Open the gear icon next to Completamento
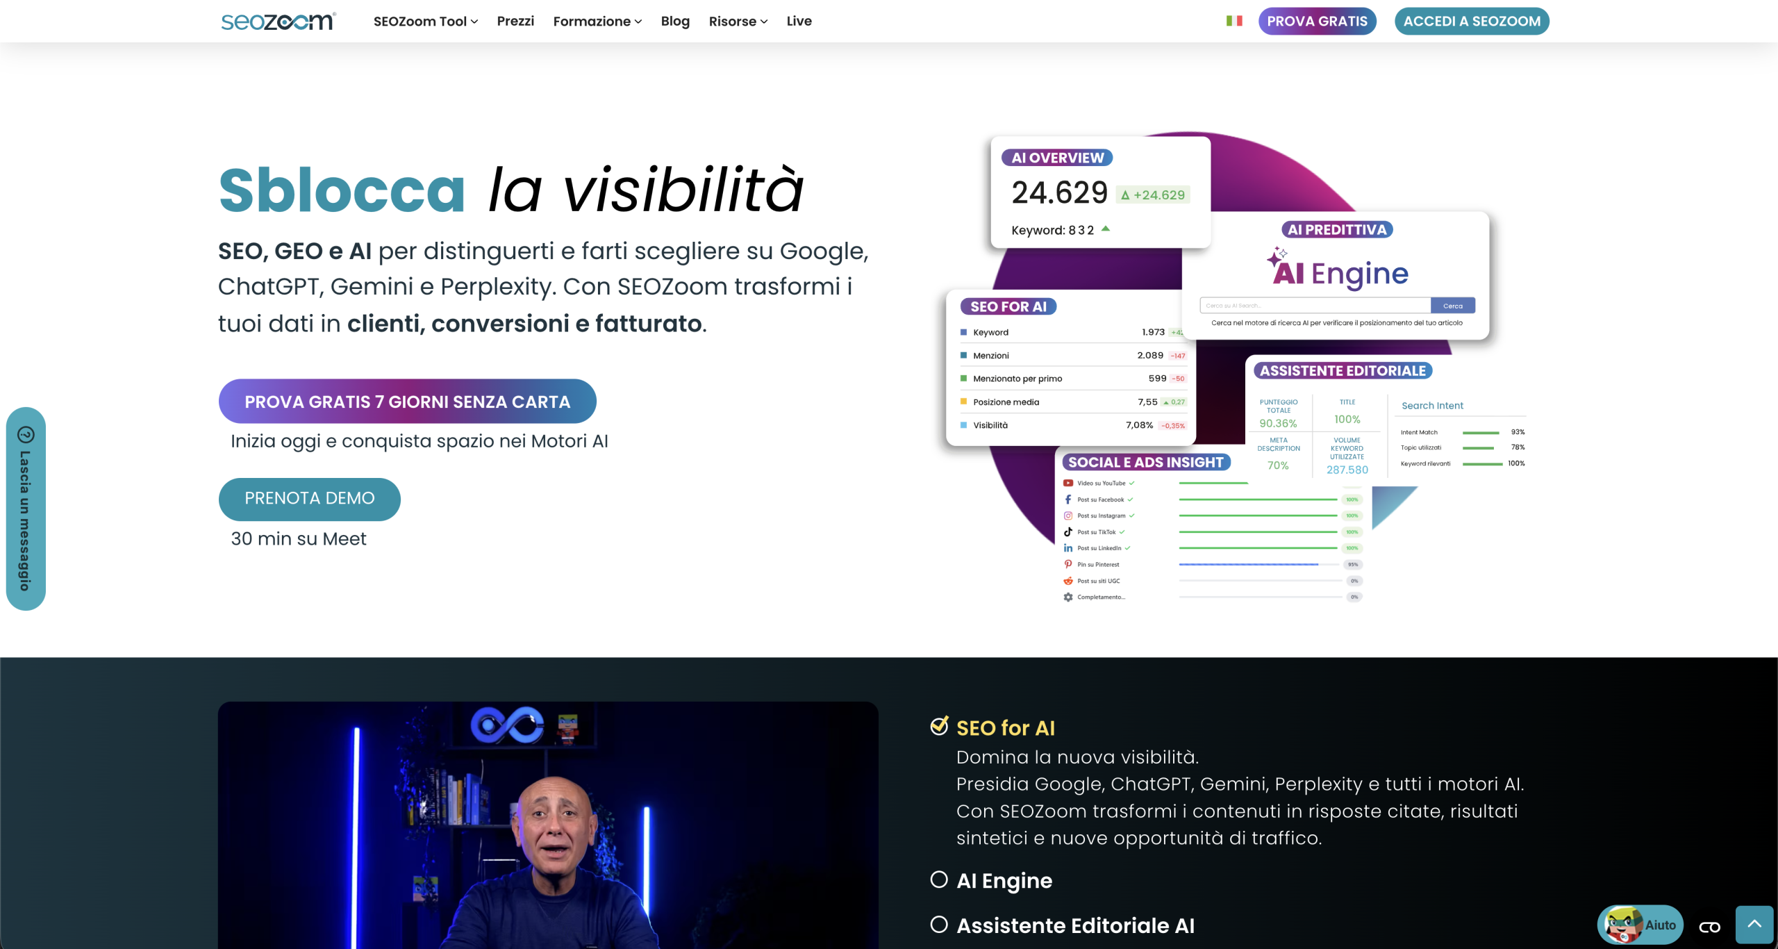 1067,596
